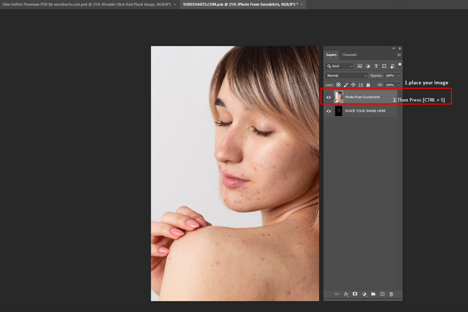Viewport: 468px width, 312px height.
Task: Collapse the panel with double arrows
Action: 394,48
